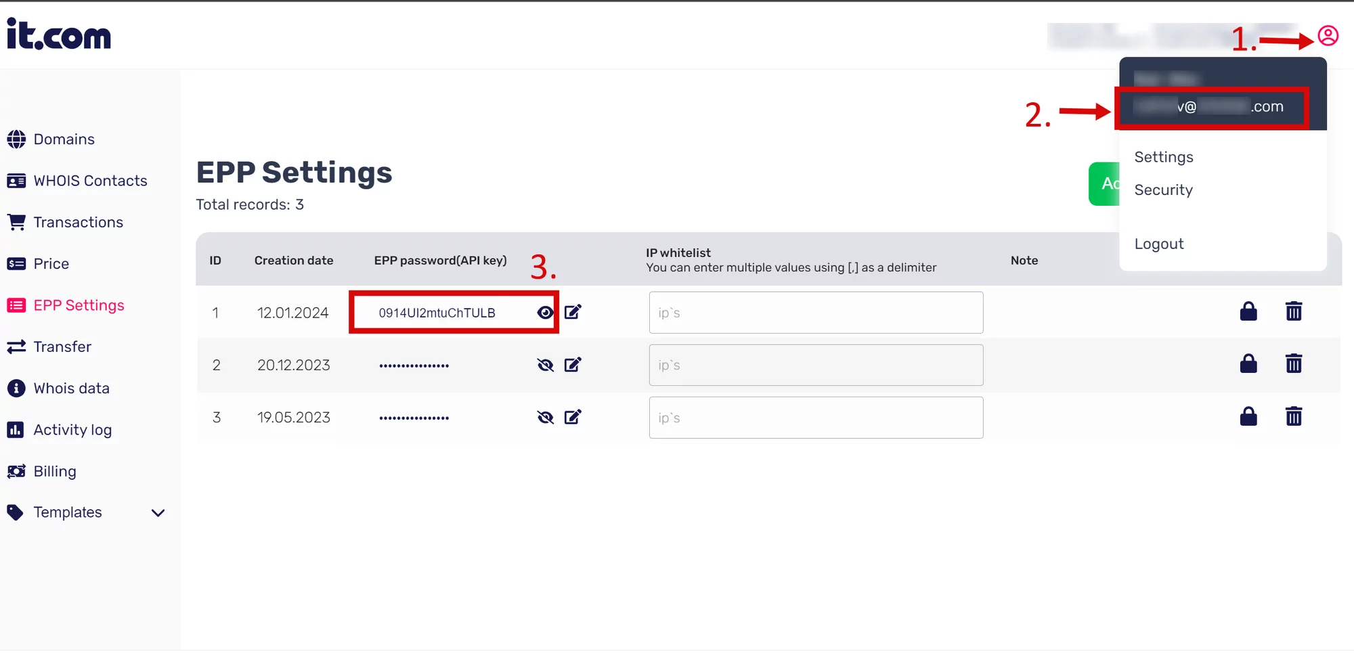
Task: Show the EPP password of record 2
Action: (545, 365)
